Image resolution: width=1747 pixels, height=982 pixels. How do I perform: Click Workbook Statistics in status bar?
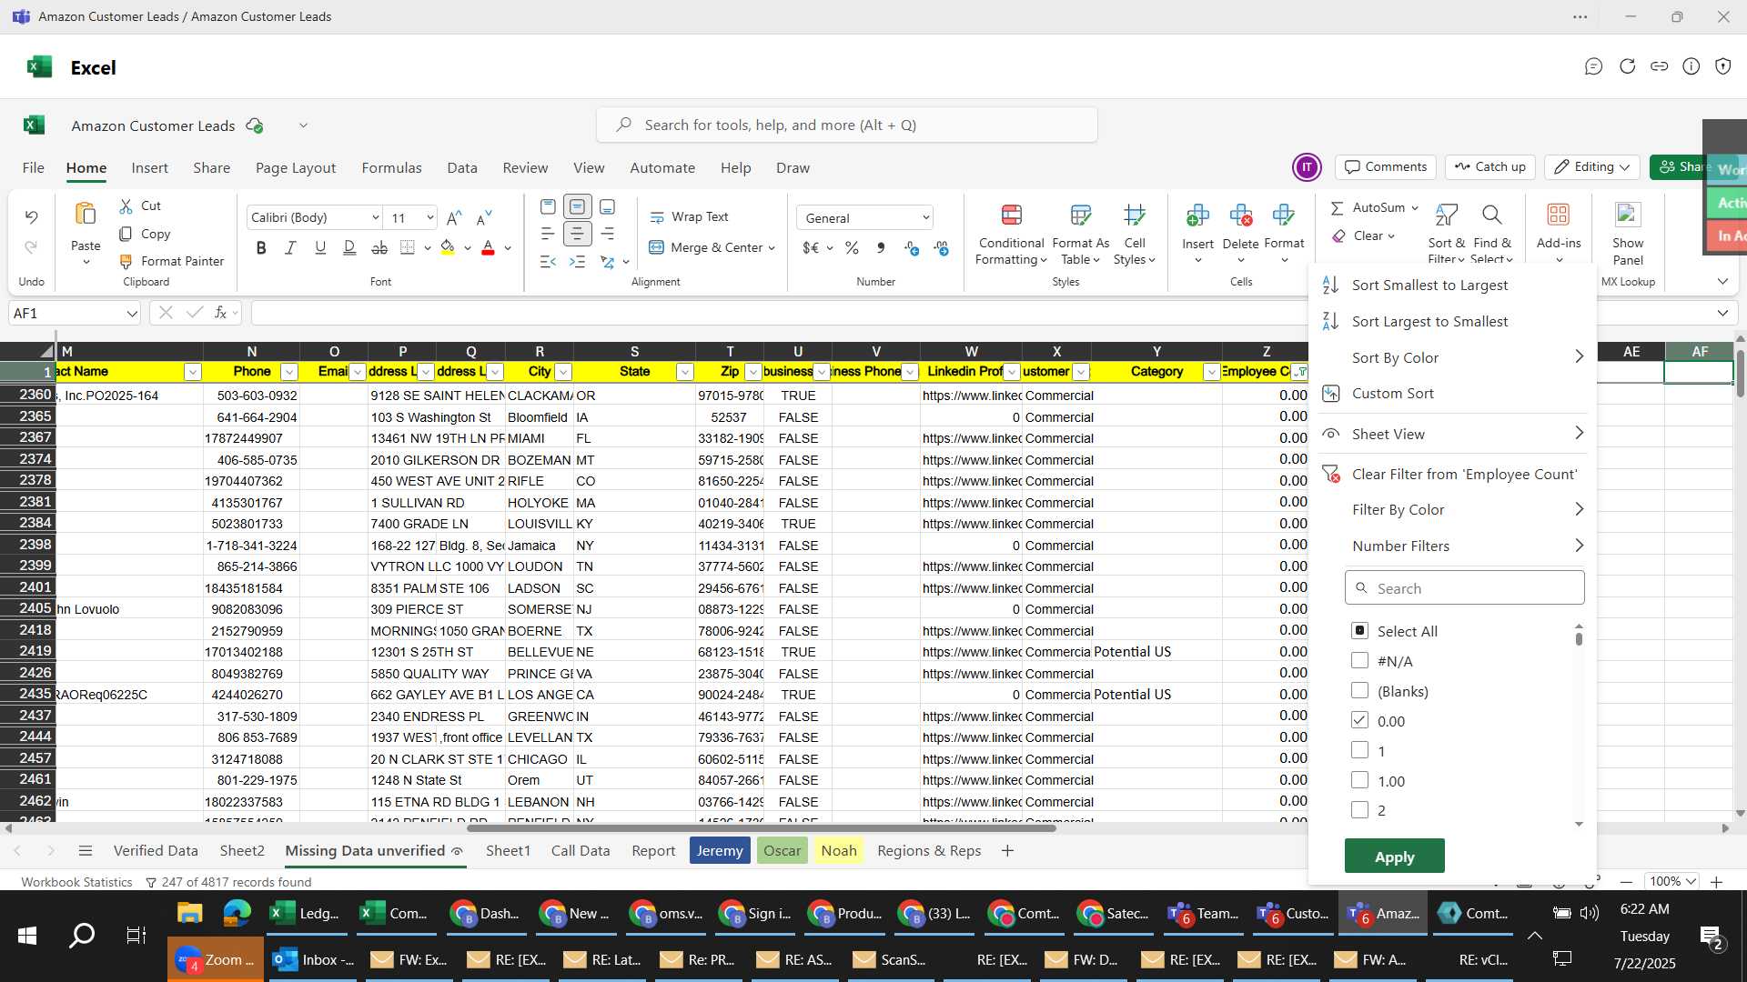point(76,882)
